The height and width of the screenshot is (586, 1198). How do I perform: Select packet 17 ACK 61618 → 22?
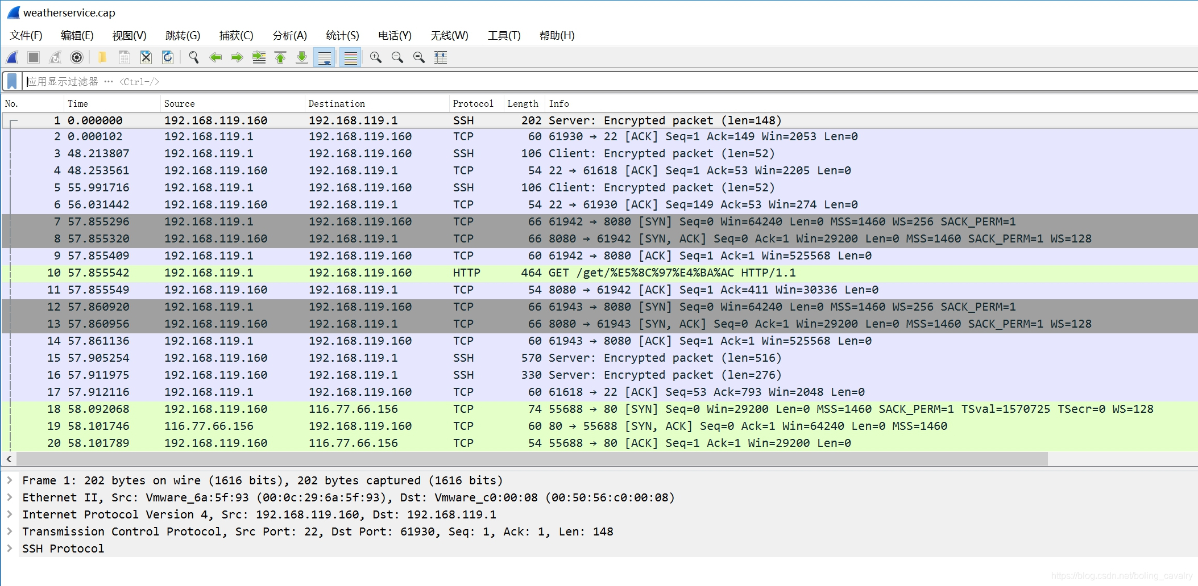click(599, 392)
